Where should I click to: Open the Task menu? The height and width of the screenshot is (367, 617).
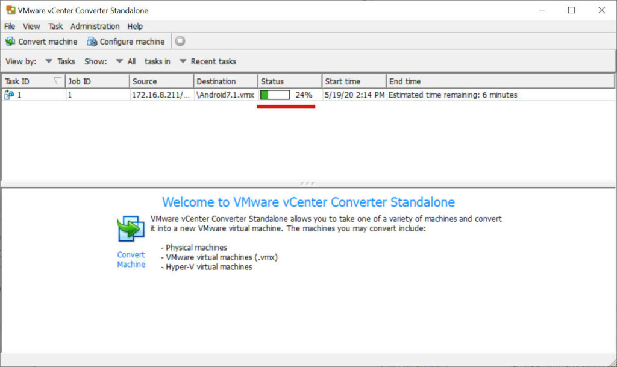point(55,27)
